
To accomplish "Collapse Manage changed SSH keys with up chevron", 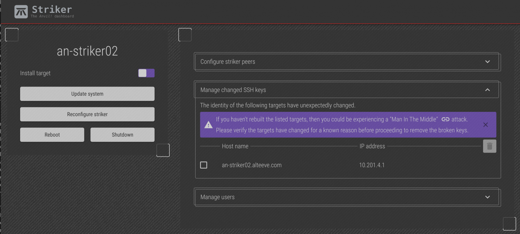I will [487, 90].
